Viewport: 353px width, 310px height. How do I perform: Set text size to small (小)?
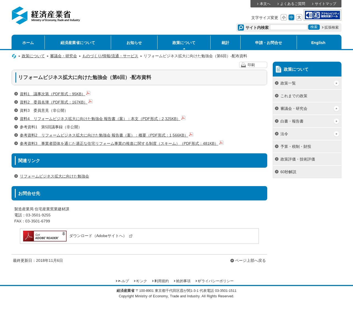tap(284, 18)
